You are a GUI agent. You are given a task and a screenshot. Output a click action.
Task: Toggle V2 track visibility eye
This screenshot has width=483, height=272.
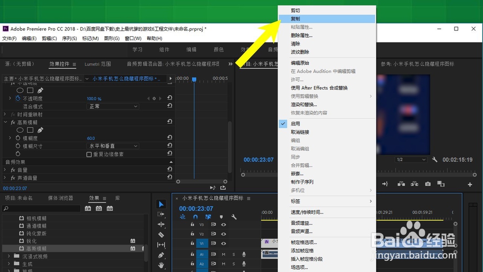[x=224, y=234]
